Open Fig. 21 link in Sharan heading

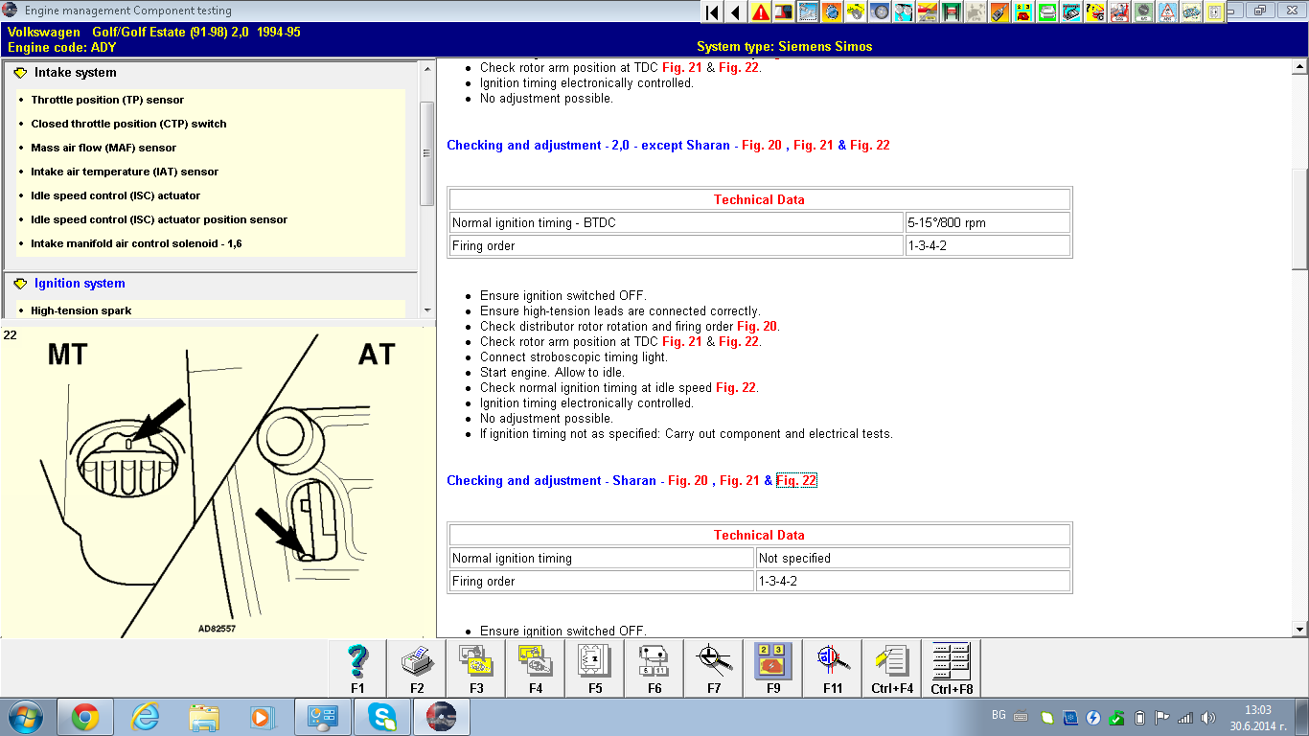(x=740, y=481)
